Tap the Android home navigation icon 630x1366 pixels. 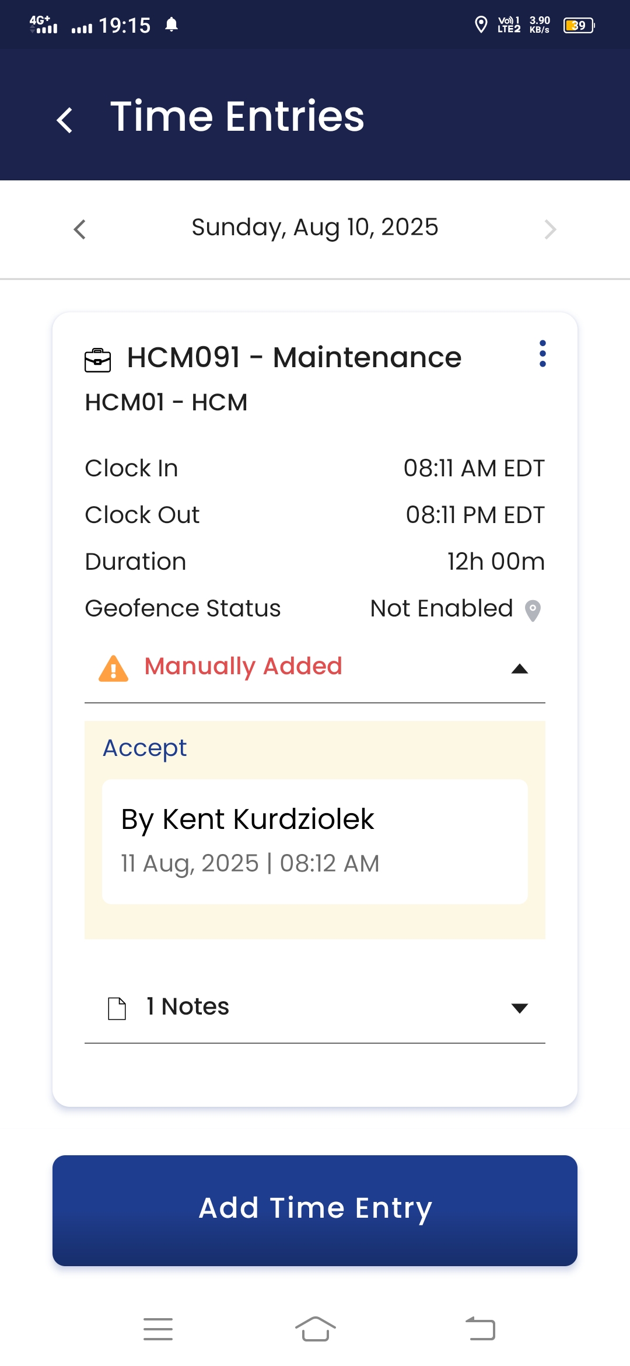[315, 1329]
